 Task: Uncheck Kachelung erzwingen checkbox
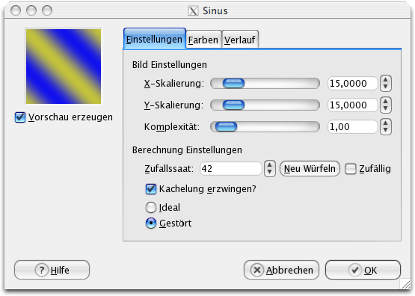pyautogui.click(x=151, y=189)
